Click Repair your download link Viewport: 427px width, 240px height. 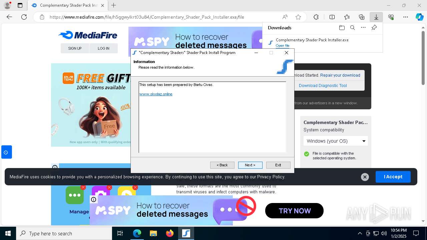click(x=340, y=75)
